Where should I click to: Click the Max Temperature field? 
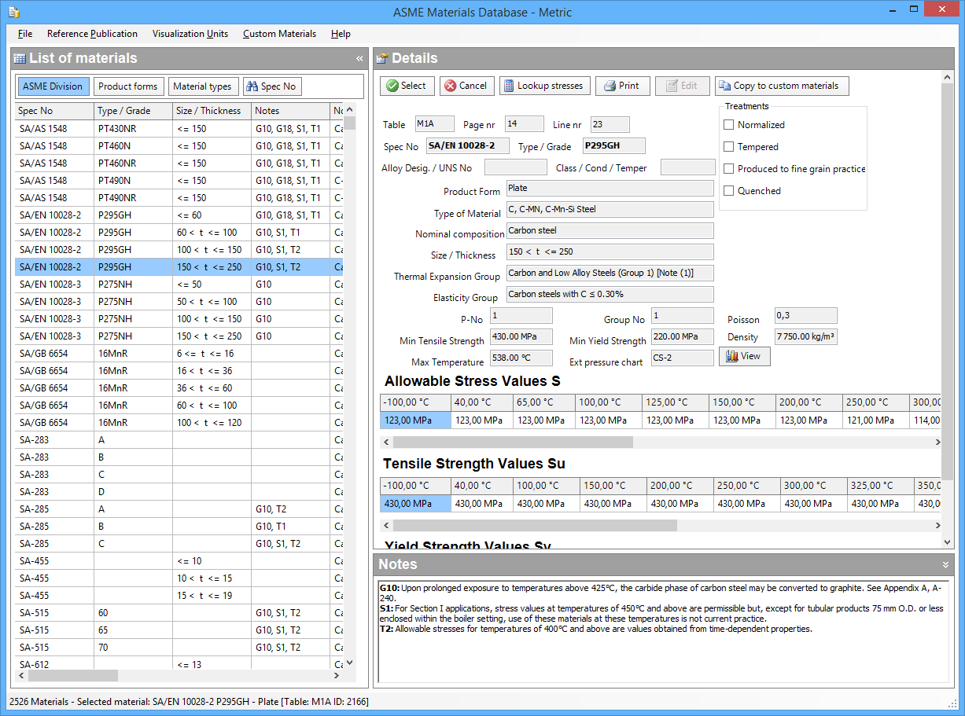pos(521,358)
